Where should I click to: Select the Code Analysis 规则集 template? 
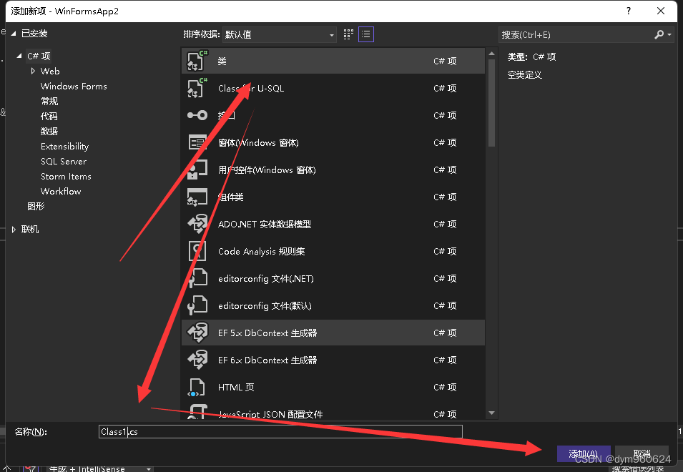pyautogui.click(x=286, y=251)
